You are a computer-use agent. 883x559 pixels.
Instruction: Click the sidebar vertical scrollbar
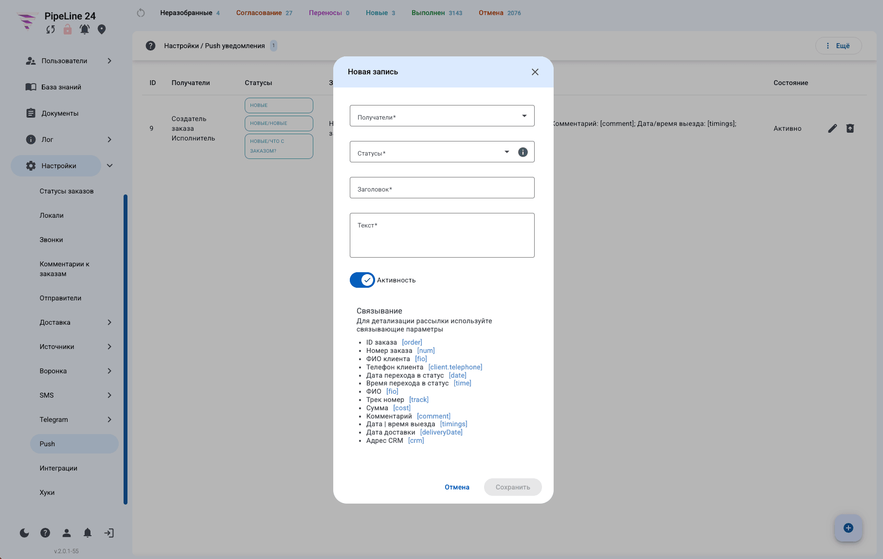pos(126,349)
